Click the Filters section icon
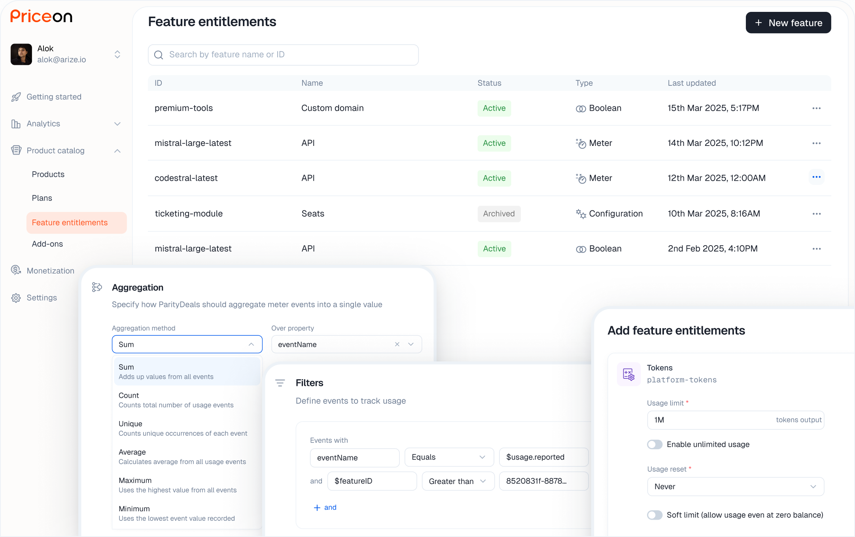Screen dimensions: 855x537 coord(280,383)
